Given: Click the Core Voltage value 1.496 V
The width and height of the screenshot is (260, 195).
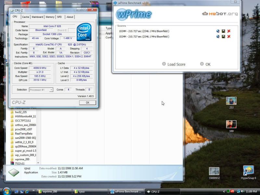Looking at the screenshot, I should click(x=68, y=38).
